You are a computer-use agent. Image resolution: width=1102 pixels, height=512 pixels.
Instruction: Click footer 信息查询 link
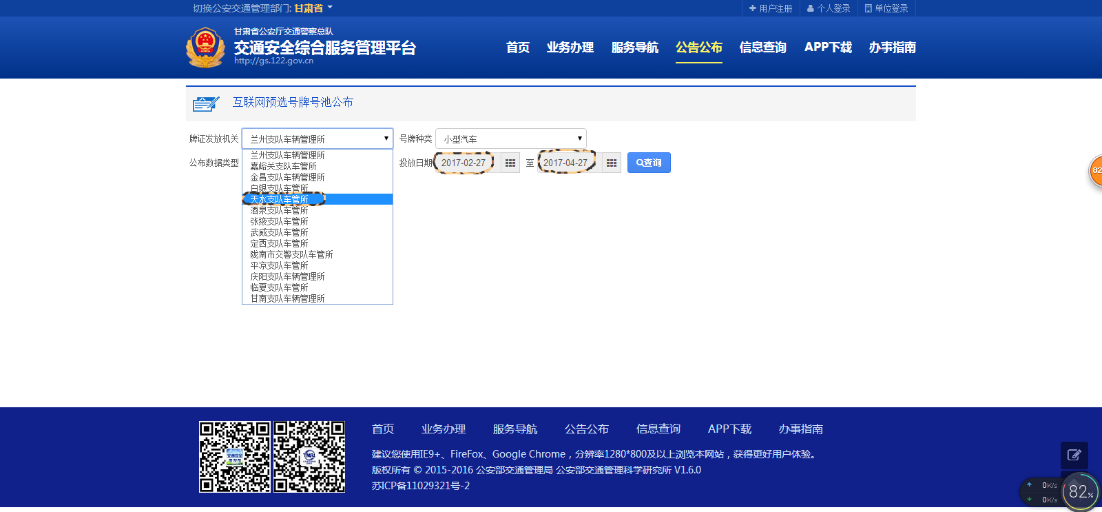click(658, 429)
